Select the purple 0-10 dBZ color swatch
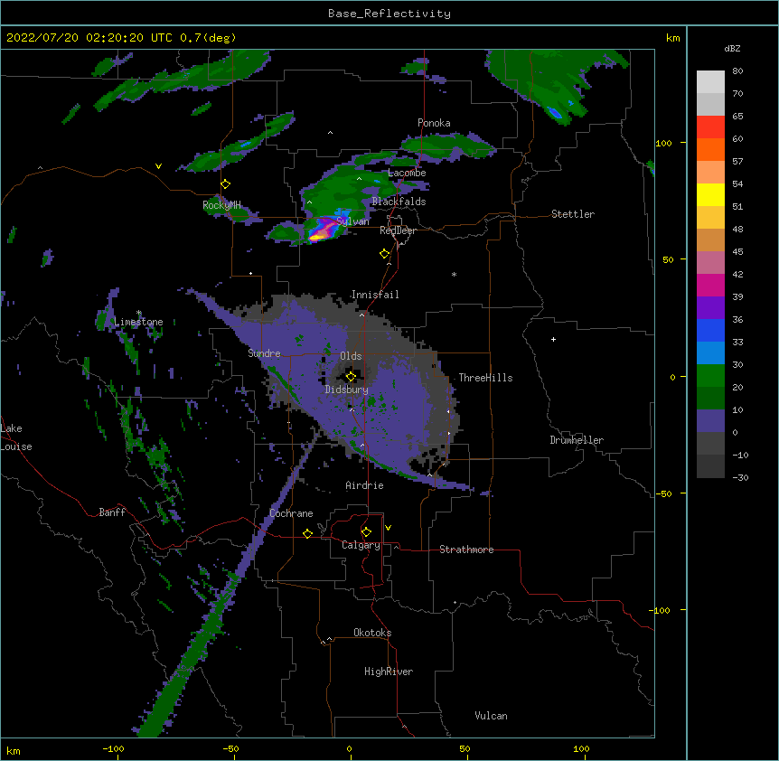This screenshot has width=779, height=761. click(x=710, y=421)
